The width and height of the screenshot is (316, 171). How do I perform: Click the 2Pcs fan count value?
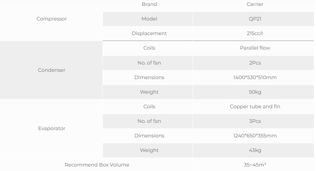(255, 63)
